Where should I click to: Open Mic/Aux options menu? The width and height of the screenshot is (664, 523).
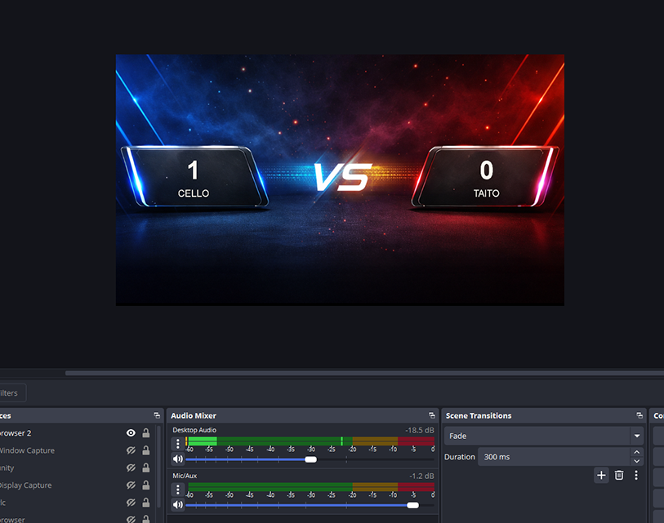click(177, 488)
